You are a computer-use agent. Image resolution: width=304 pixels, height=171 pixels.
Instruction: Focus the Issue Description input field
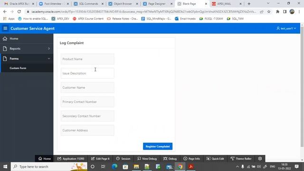(87, 73)
